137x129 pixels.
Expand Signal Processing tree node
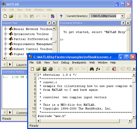tap(6, 54)
